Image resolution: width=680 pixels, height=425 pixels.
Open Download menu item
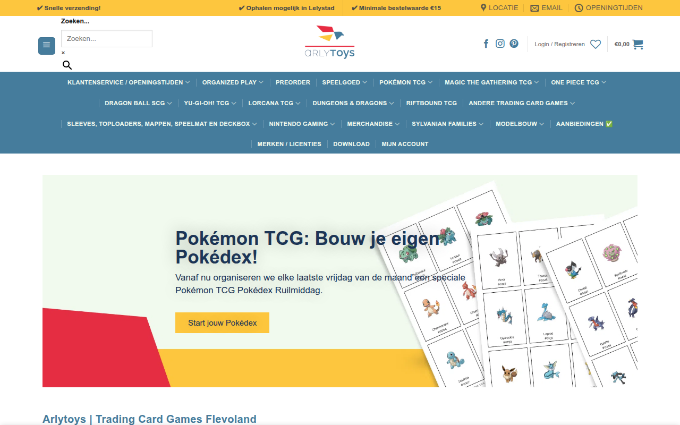point(351,144)
